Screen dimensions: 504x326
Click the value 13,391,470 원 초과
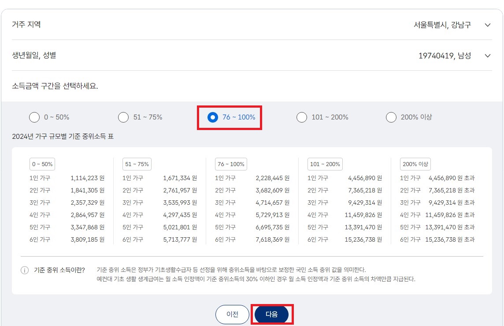click(x=450, y=227)
